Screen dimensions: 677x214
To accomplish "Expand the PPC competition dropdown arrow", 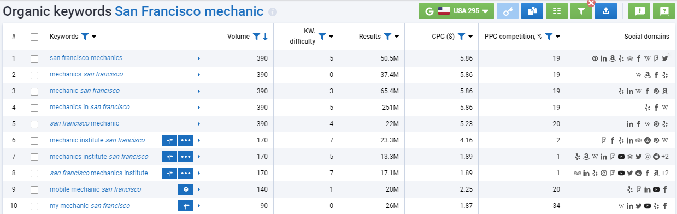I will point(558,37).
